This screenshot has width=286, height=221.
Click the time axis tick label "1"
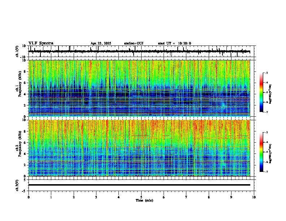pos(51,197)
